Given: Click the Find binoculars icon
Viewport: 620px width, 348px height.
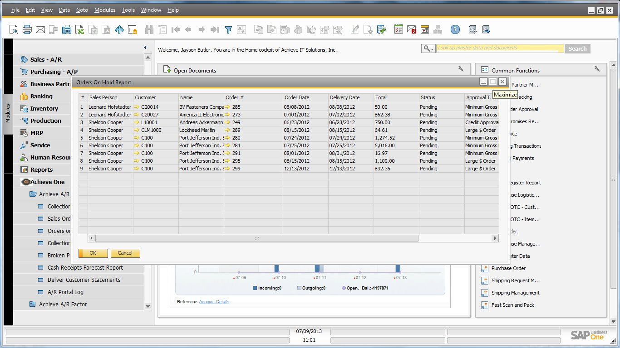Looking at the screenshot, I should click(x=149, y=30).
